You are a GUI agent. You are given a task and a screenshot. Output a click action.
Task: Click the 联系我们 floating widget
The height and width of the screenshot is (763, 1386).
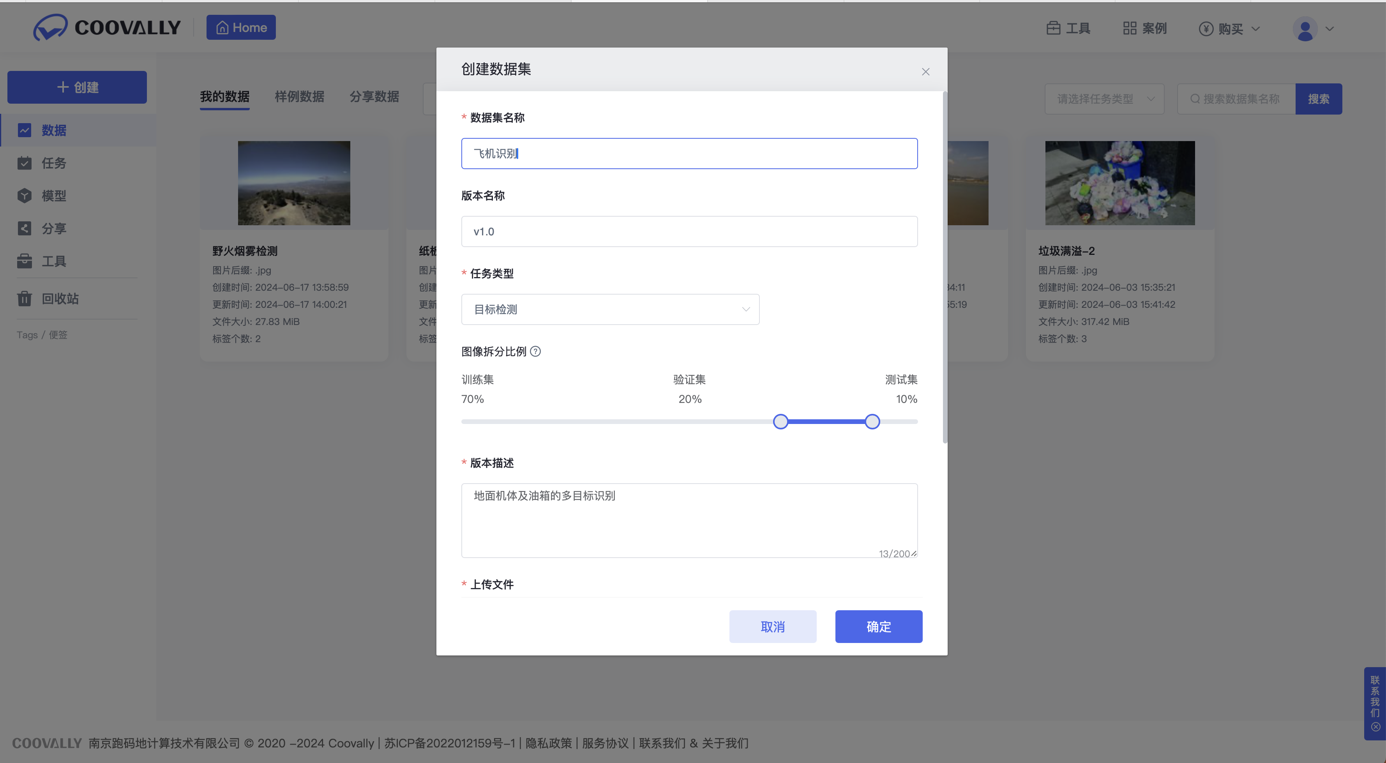1375,697
